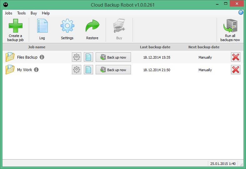Click the blue help question mark icon
246x169 pixels.
241,13
